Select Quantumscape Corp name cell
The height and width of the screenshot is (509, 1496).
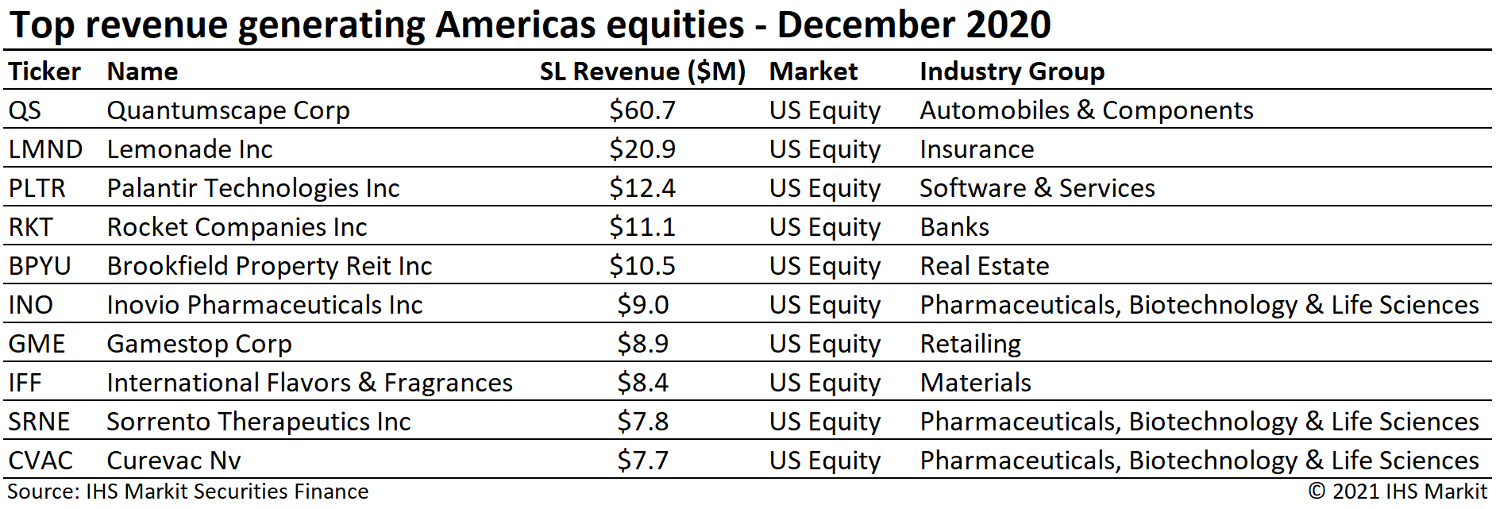pyautogui.click(x=228, y=110)
